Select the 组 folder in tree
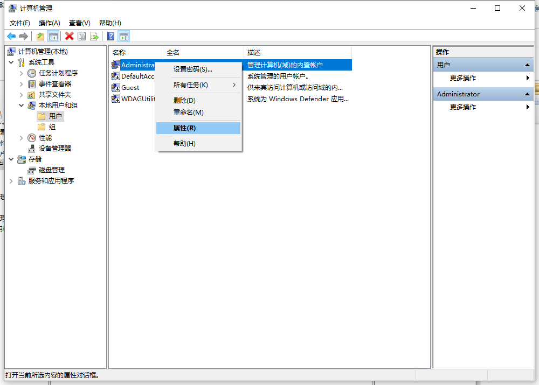The width and height of the screenshot is (539, 385). pos(52,127)
